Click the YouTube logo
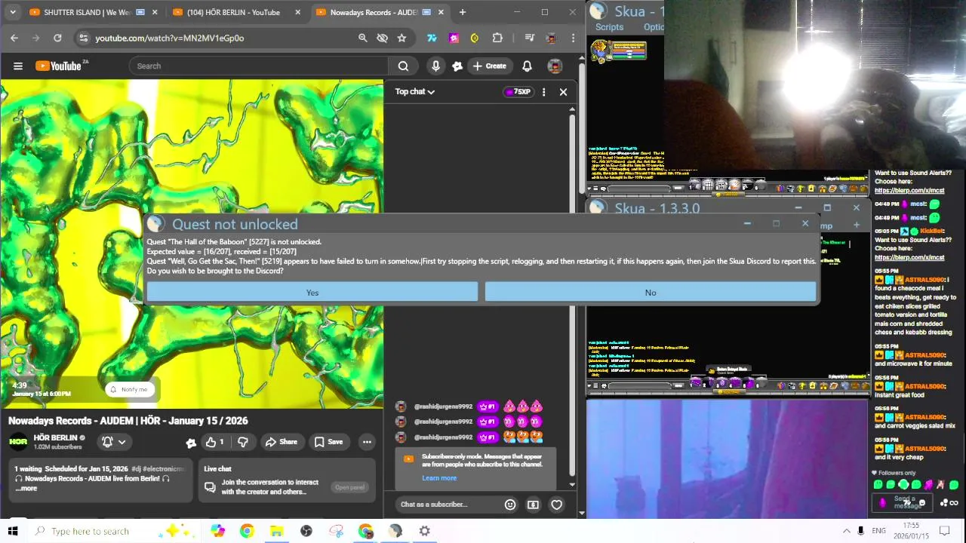 [58, 66]
